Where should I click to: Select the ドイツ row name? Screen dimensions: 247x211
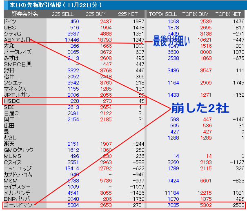[10, 22]
